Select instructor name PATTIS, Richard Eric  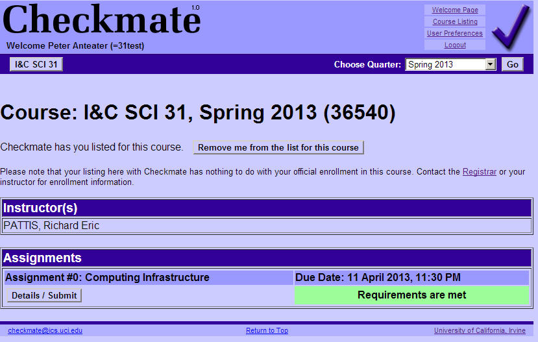51,226
